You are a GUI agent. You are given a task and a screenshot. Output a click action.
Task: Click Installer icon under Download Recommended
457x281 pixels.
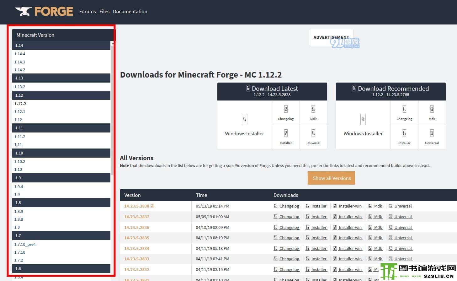click(404, 133)
